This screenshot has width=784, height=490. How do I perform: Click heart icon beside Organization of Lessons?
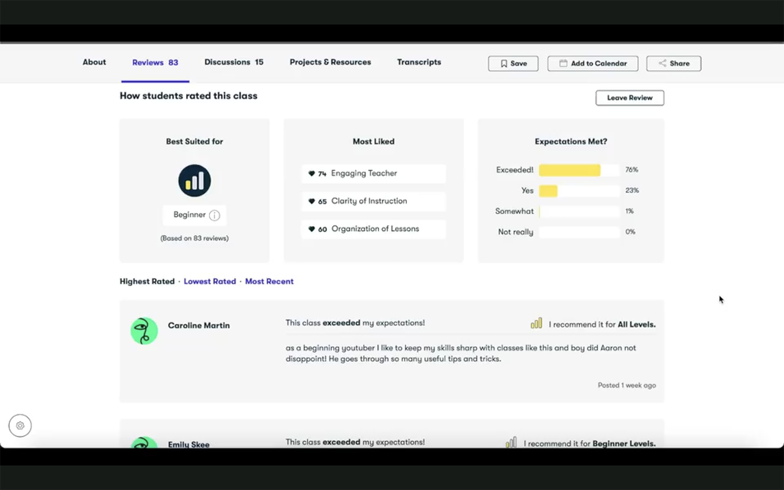click(x=312, y=229)
